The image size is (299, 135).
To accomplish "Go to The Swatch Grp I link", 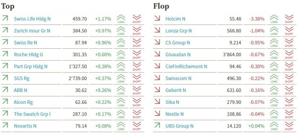I will pyautogui.click(x=32, y=114).
